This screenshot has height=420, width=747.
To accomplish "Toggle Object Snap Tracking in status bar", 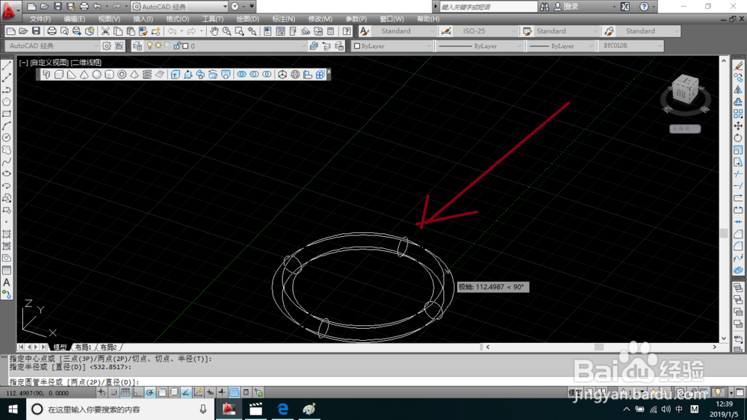I will (186, 392).
